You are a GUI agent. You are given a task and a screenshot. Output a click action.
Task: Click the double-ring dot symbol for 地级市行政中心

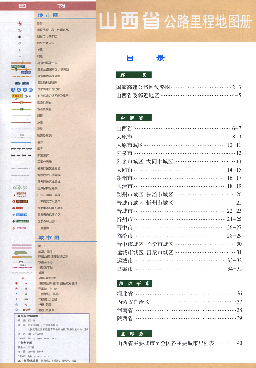20,37
